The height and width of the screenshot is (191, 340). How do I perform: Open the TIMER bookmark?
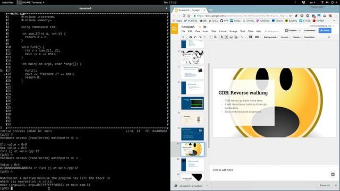coord(318,21)
